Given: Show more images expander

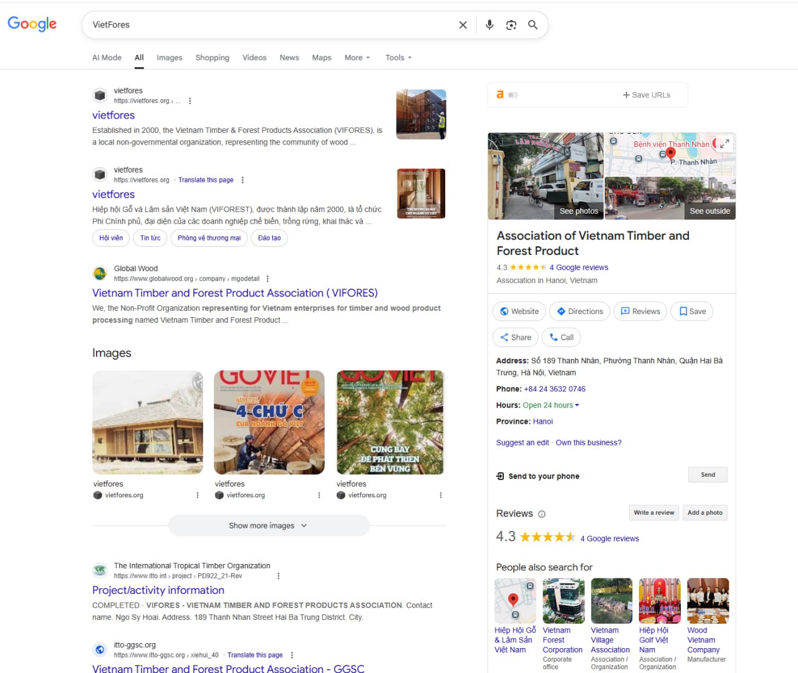Looking at the screenshot, I should coord(269,525).
